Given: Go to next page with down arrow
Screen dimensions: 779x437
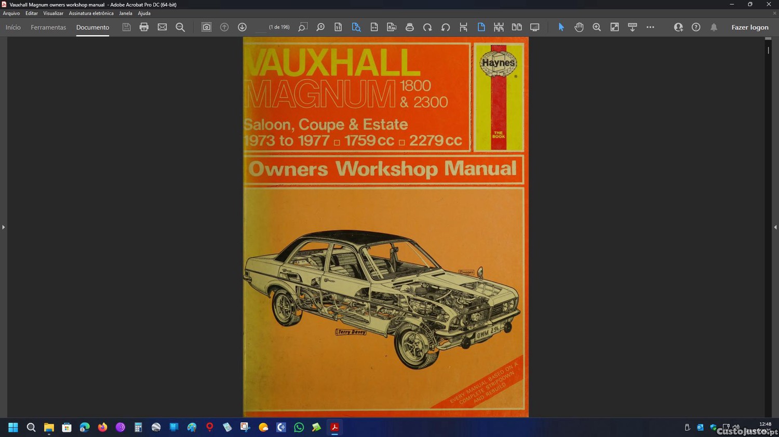Looking at the screenshot, I should [242, 27].
